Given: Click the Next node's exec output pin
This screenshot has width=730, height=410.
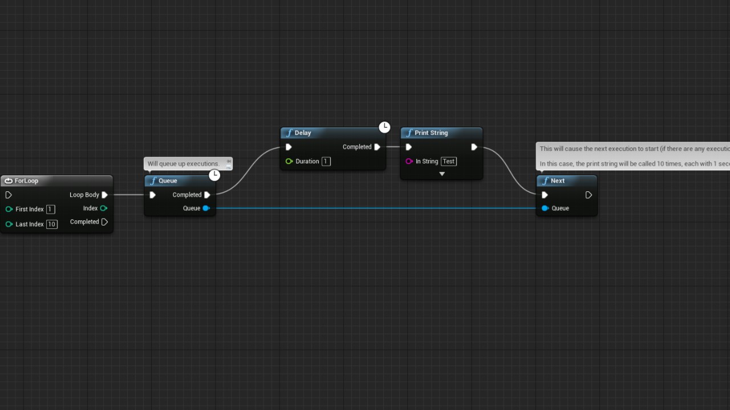Looking at the screenshot, I should [589, 195].
